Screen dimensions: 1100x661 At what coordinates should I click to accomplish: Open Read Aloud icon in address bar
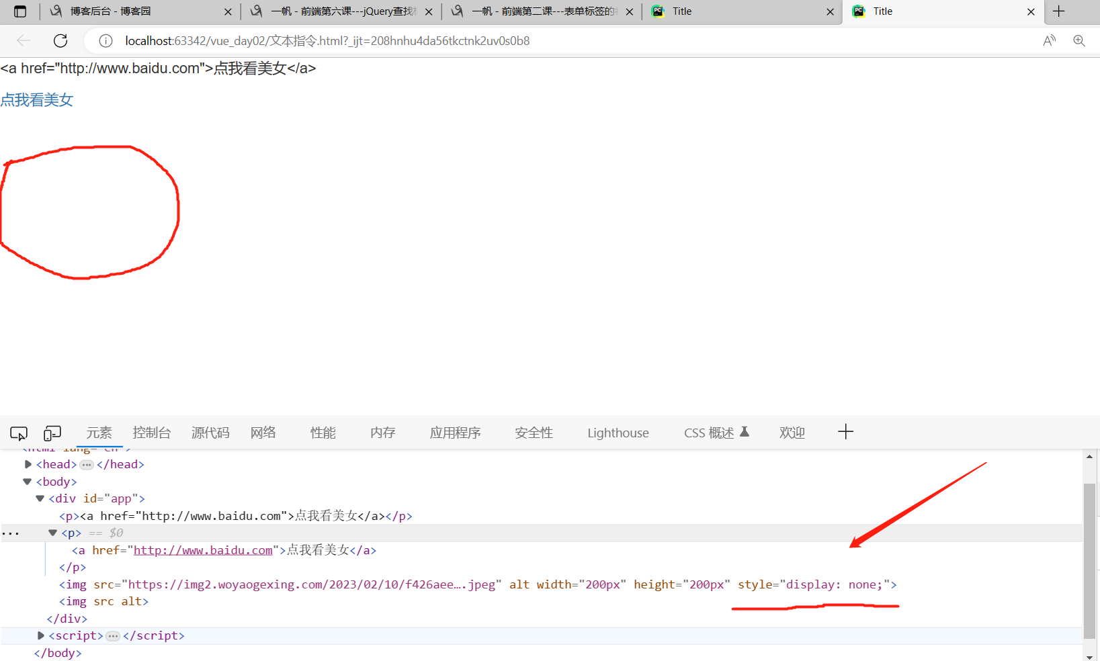tap(1049, 41)
